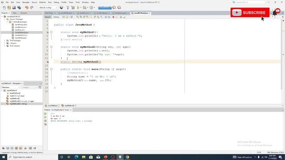
Task: Open the Members dropdown in Navigator
Action: pos(11,88)
